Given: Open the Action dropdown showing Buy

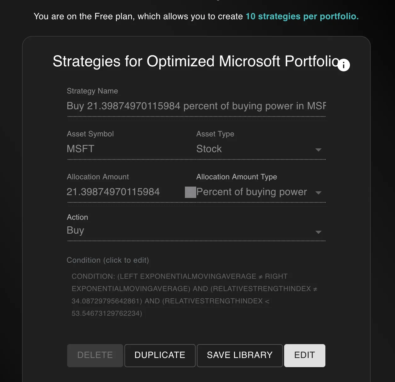Looking at the screenshot, I should [196, 231].
